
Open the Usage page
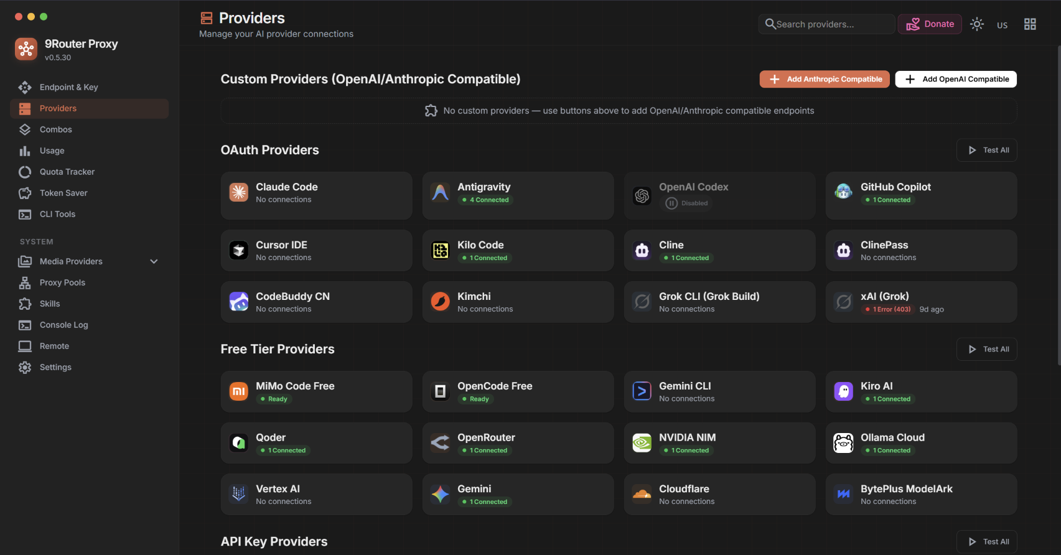pos(90,151)
